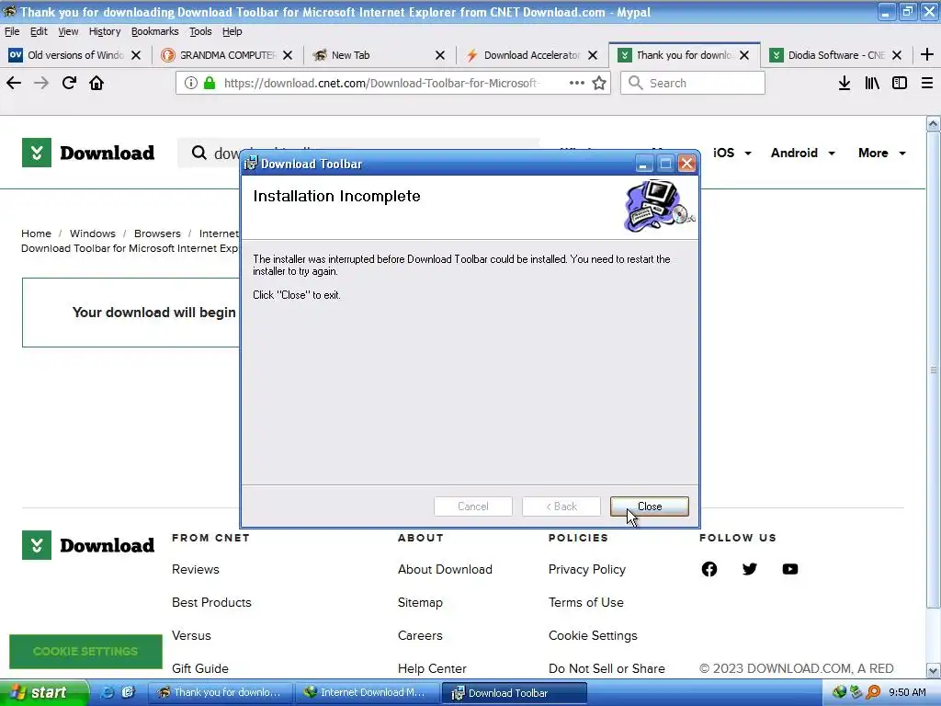941x706 pixels.
Task: Open the View menu
Action: (x=68, y=31)
